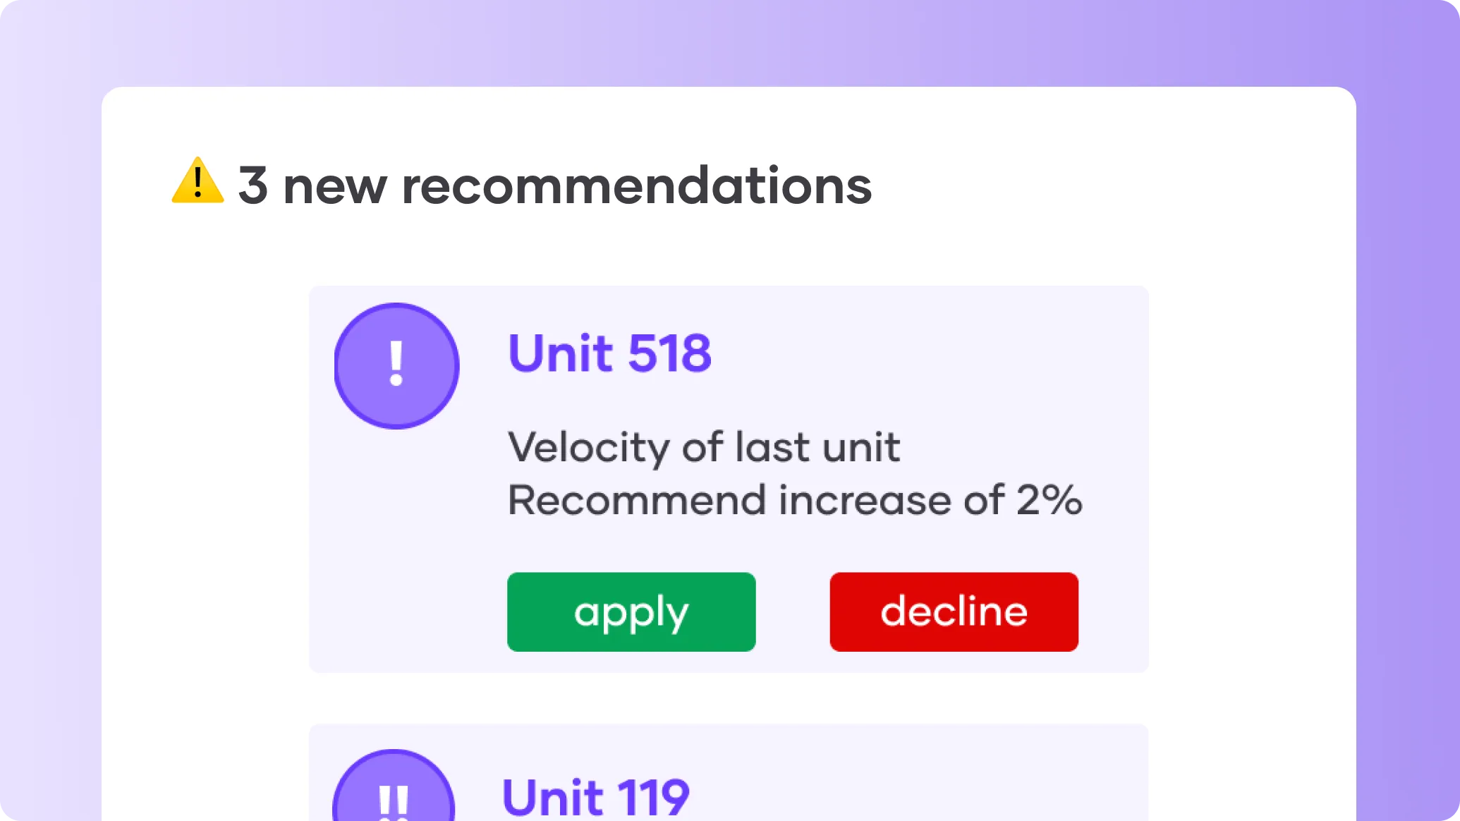The image size is (1460, 821).
Task: Open the Unit 518 details link
Action: [610, 353]
